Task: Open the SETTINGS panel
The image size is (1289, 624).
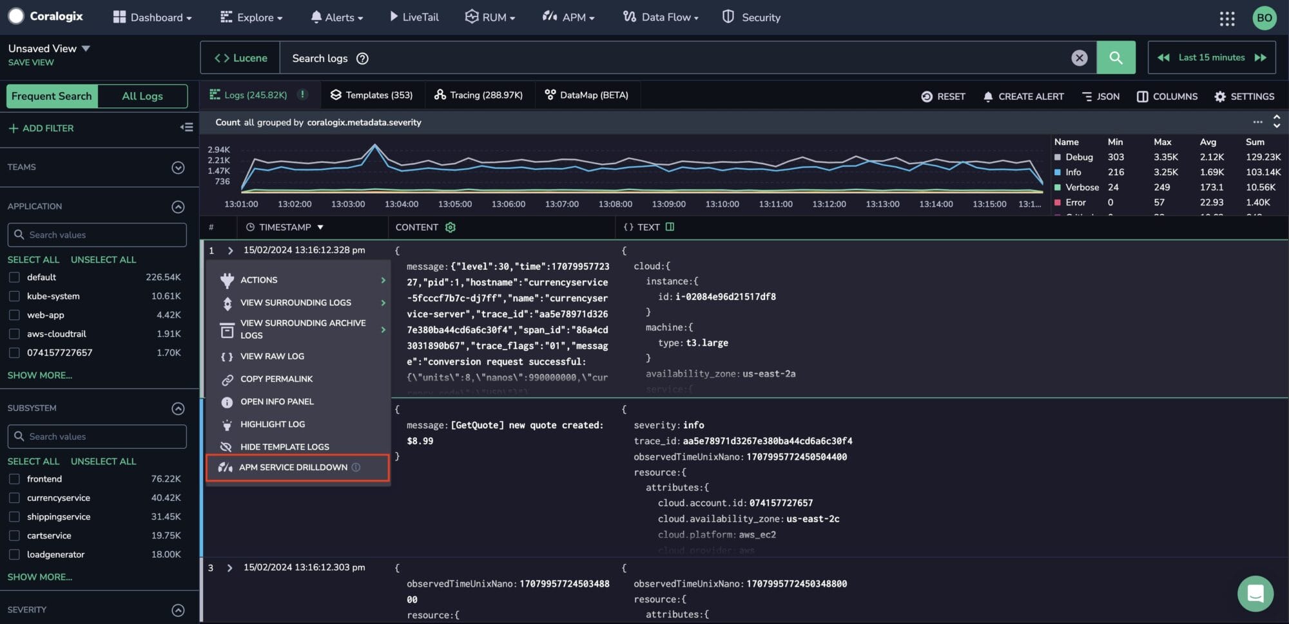Action: [x=1245, y=97]
